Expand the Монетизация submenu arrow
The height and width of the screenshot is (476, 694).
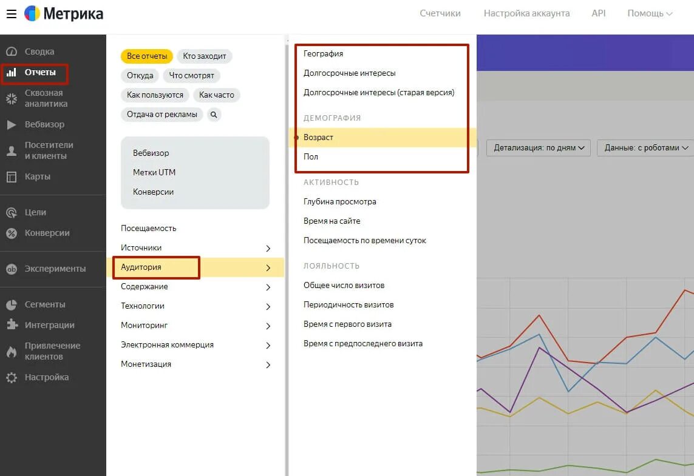click(268, 365)
